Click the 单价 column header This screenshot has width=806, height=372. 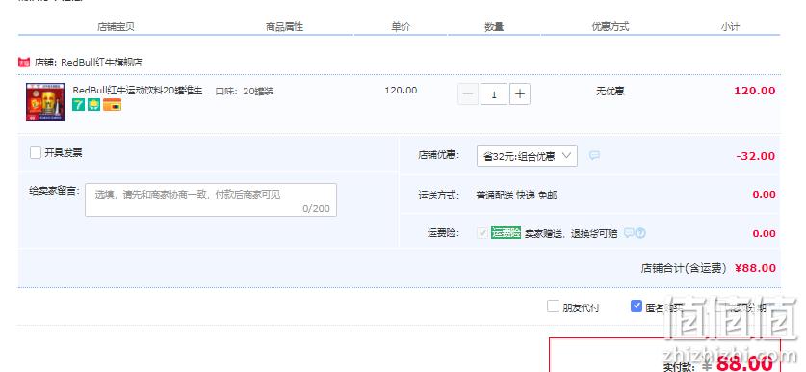[401, 27]
